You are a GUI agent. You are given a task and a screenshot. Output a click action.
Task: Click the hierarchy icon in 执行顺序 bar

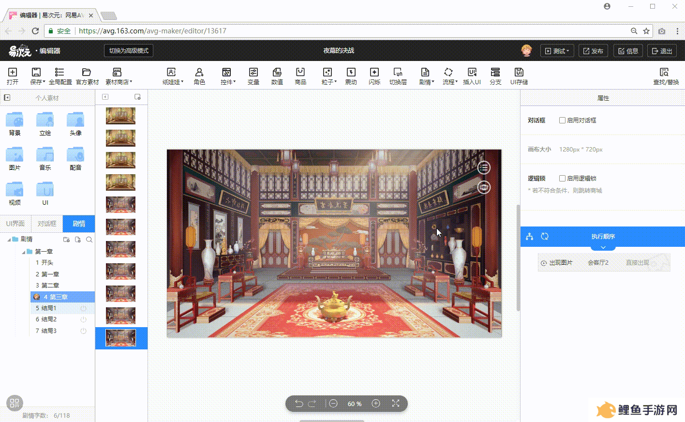coord(530,236)
